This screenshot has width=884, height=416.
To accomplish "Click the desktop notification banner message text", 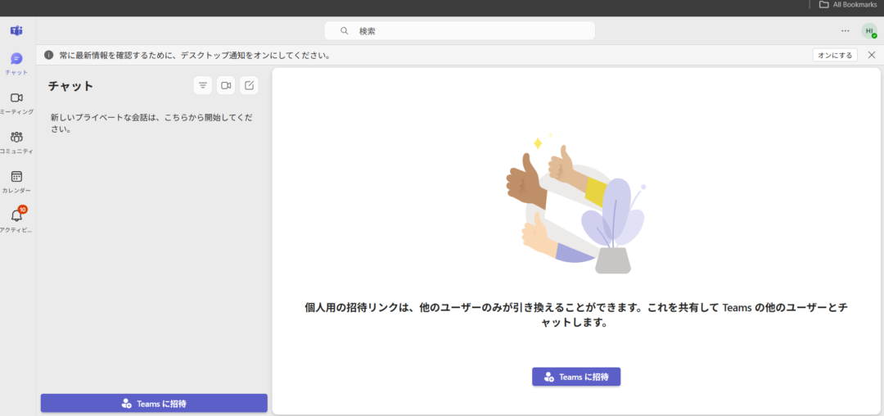I will [x=195, y=55].
